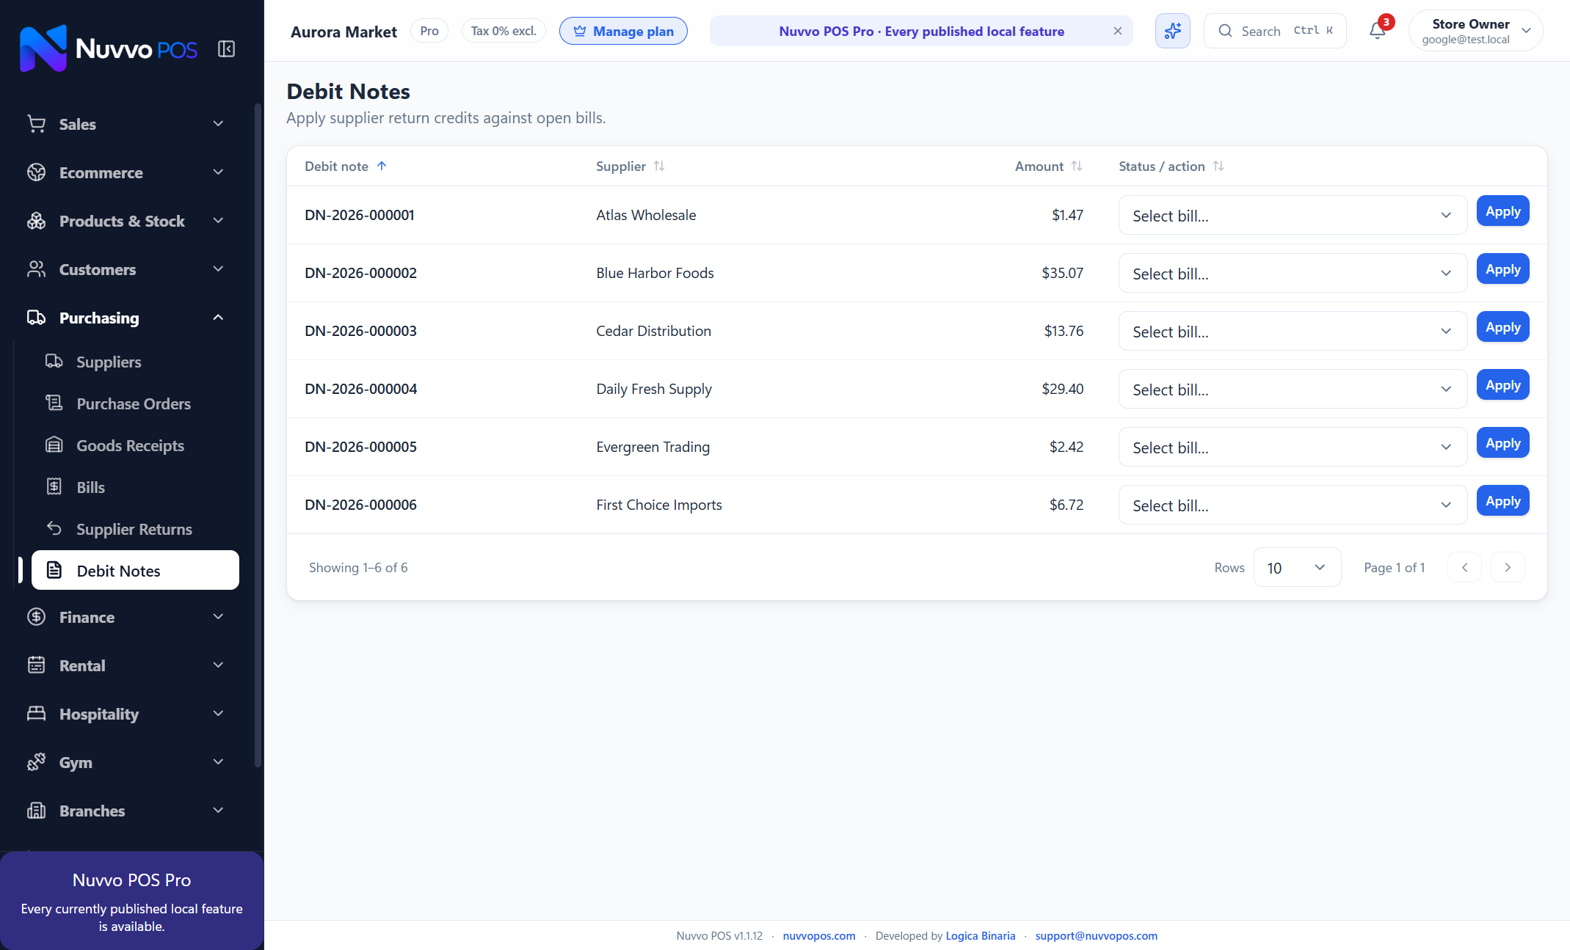The image size is (1570, 950).
Task: Click the sidebar scrollbar
Action: [x=258, y=436]
